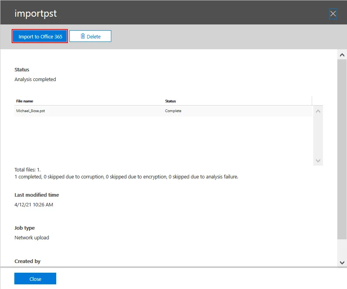347x289 pixels.
Task: Click the Total files summary line
Action: 28,170
